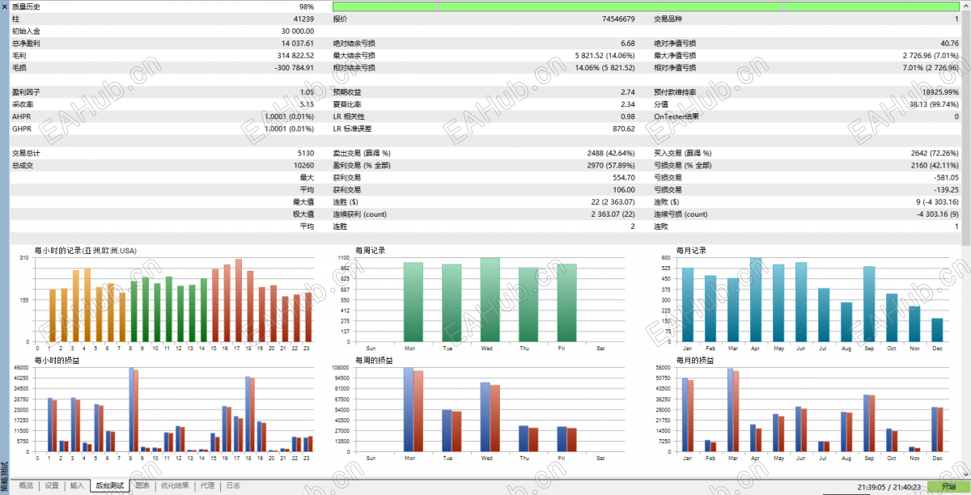Select the 夏普比率 value 2.34
The width and height of the screenshot is (971, 495).
coord(628,104)
